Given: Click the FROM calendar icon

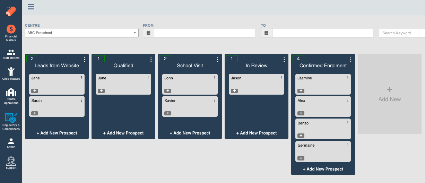Looking at the screenshot, I should pos(148,33).
